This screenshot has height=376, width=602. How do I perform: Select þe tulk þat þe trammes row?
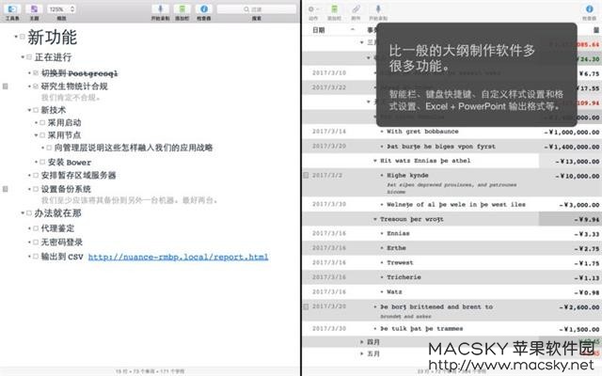point(451,329)
